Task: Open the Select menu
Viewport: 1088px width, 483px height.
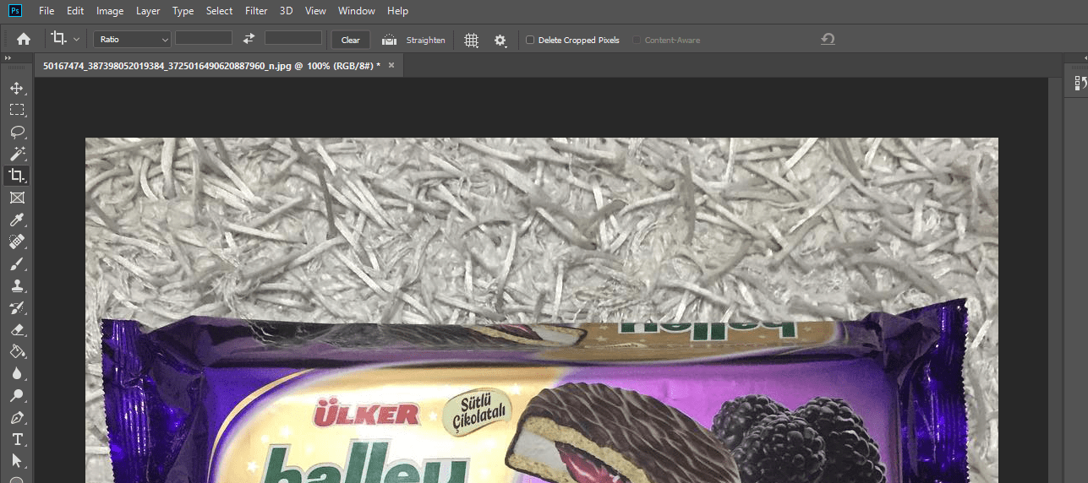Action: 219,11
